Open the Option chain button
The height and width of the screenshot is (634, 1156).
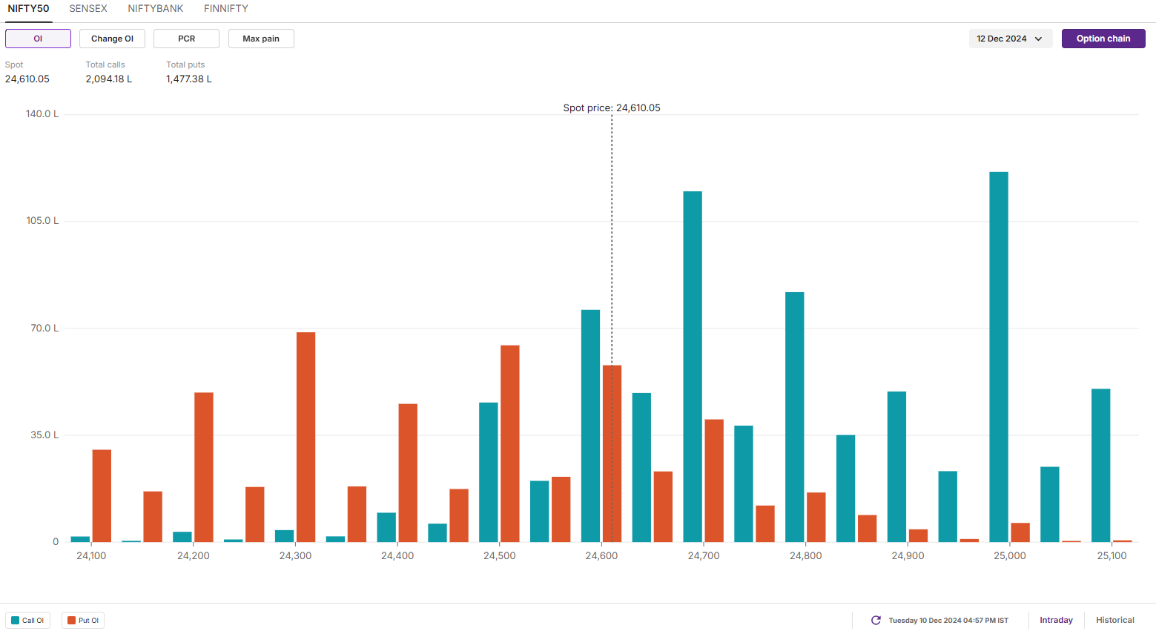[1103, 39]
